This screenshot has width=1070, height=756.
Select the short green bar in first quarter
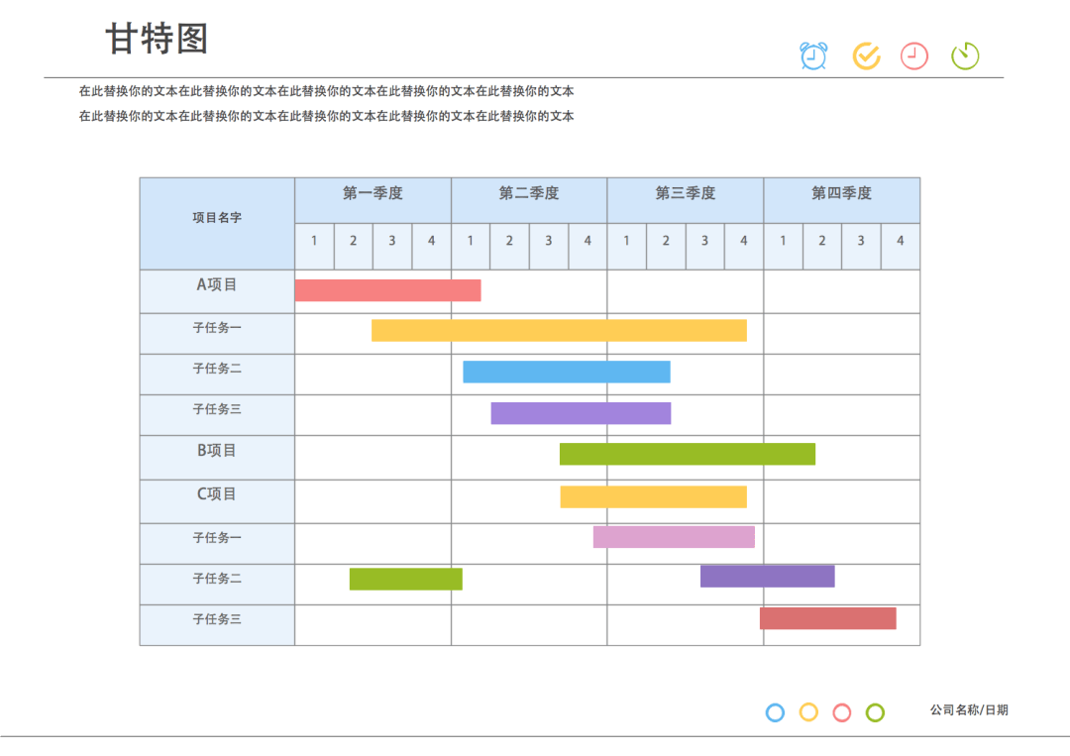click(406, 580)
